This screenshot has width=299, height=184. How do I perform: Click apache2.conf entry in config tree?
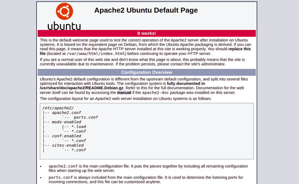coord(66,112)
